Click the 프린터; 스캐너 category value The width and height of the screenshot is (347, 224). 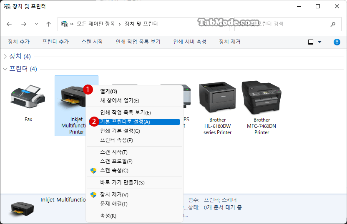click(x=220, y=200)
